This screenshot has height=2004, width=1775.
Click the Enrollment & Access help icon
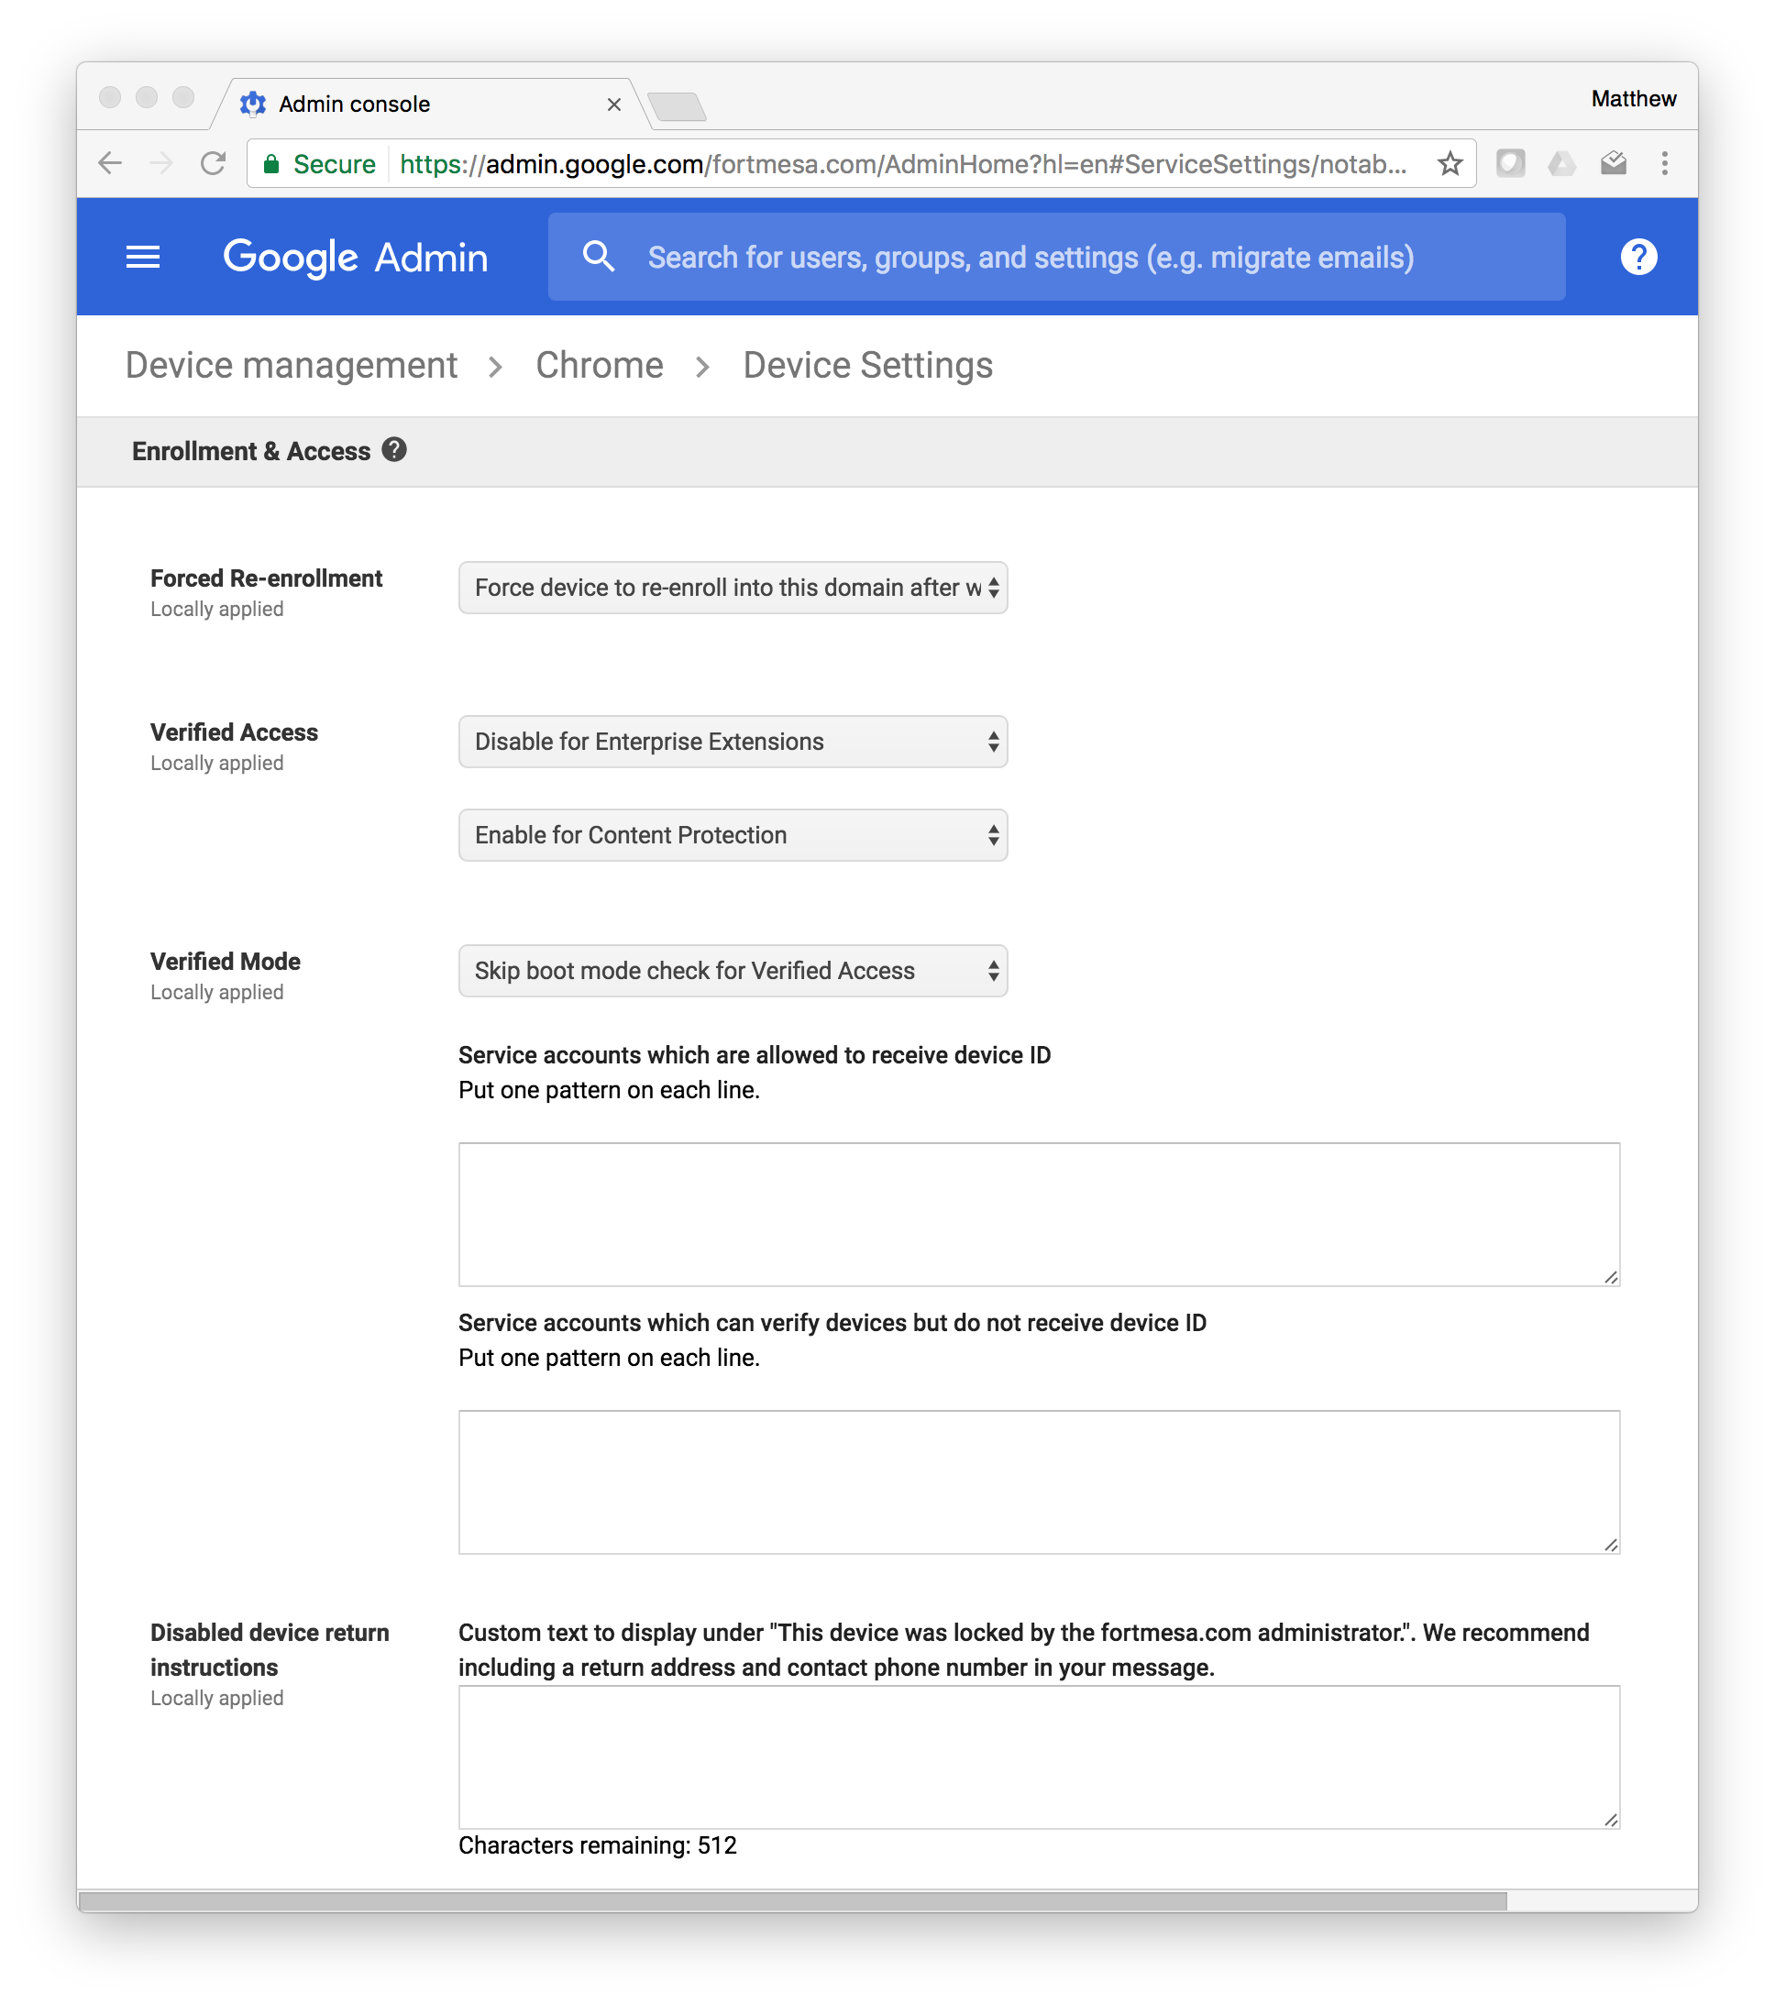[x=394, y=450]
